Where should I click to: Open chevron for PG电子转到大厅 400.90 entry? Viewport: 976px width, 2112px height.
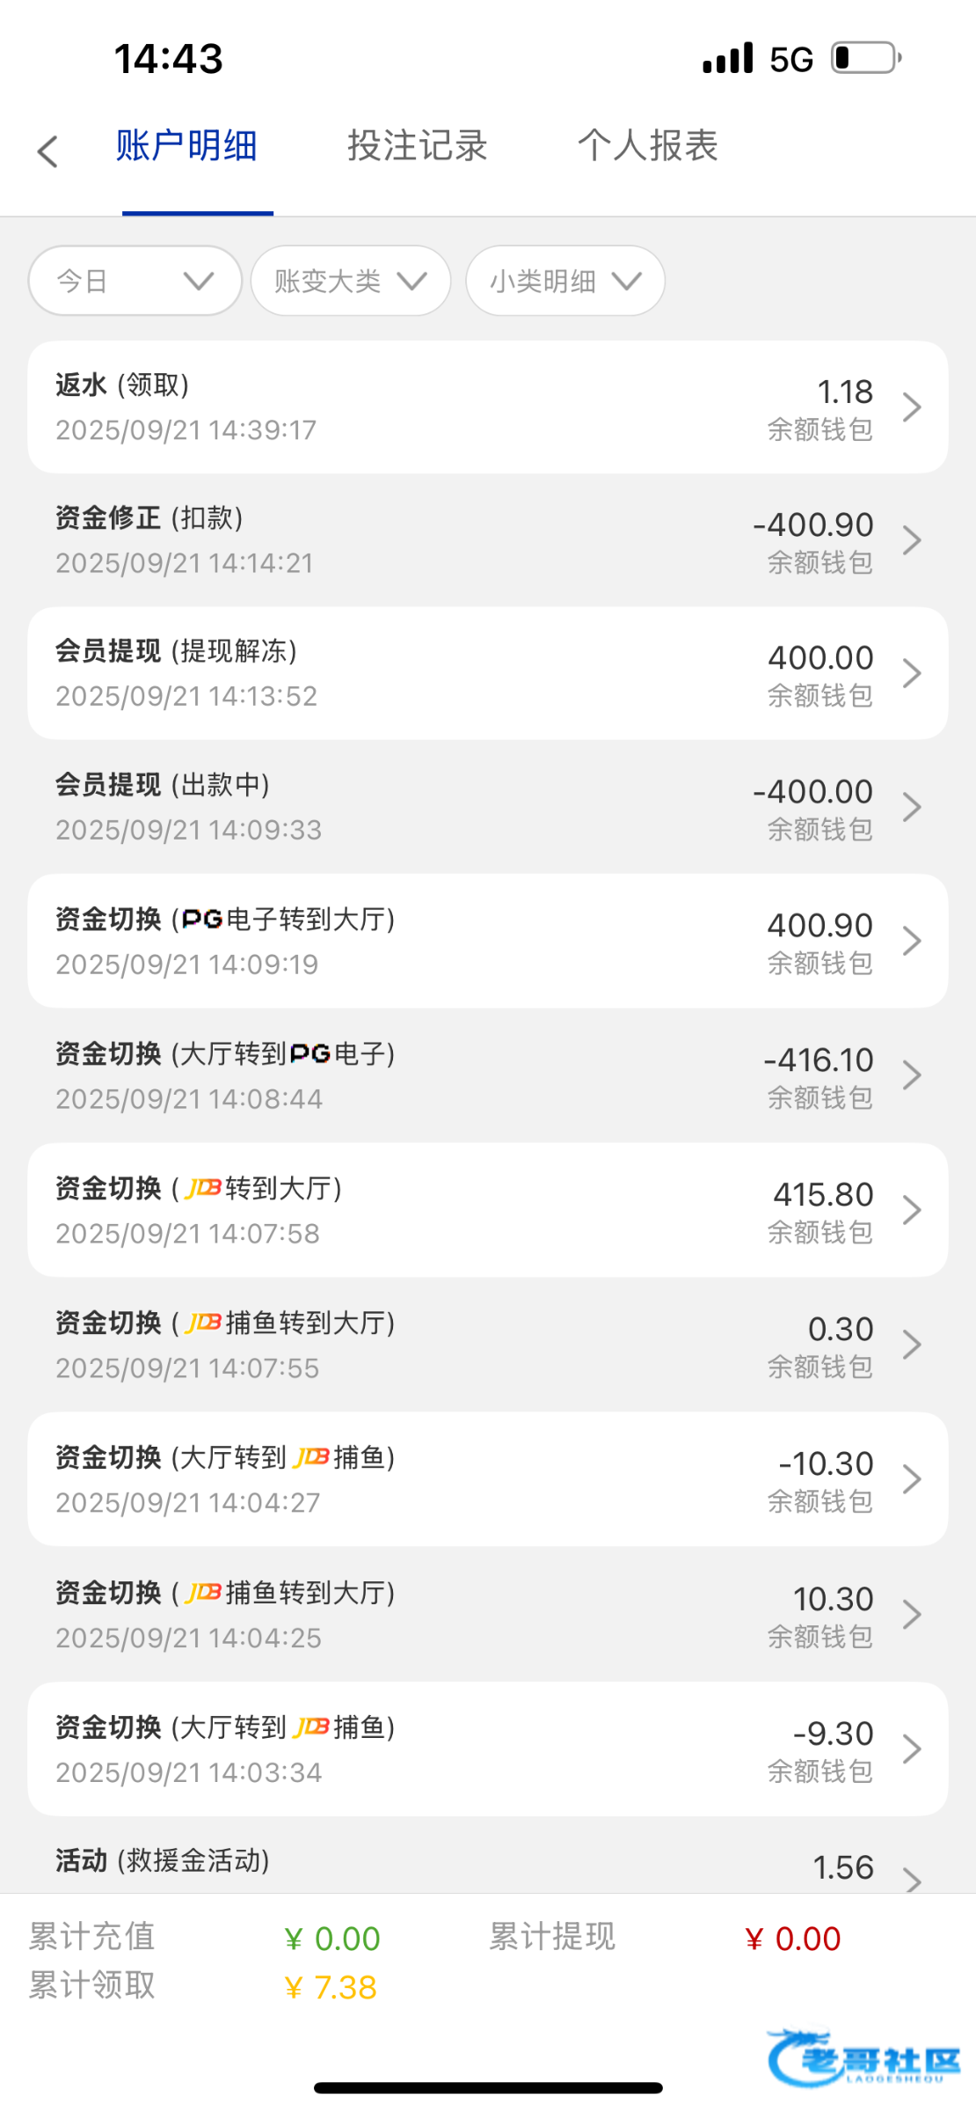coord(912,942)
